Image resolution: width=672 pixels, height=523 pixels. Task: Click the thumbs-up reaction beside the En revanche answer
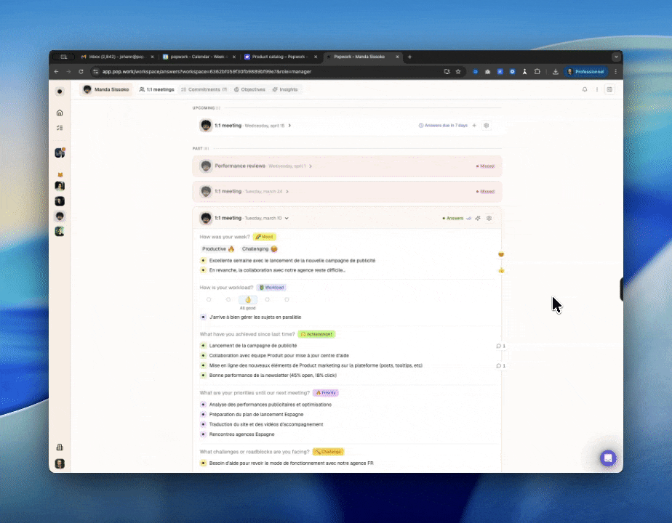(501, 270)
